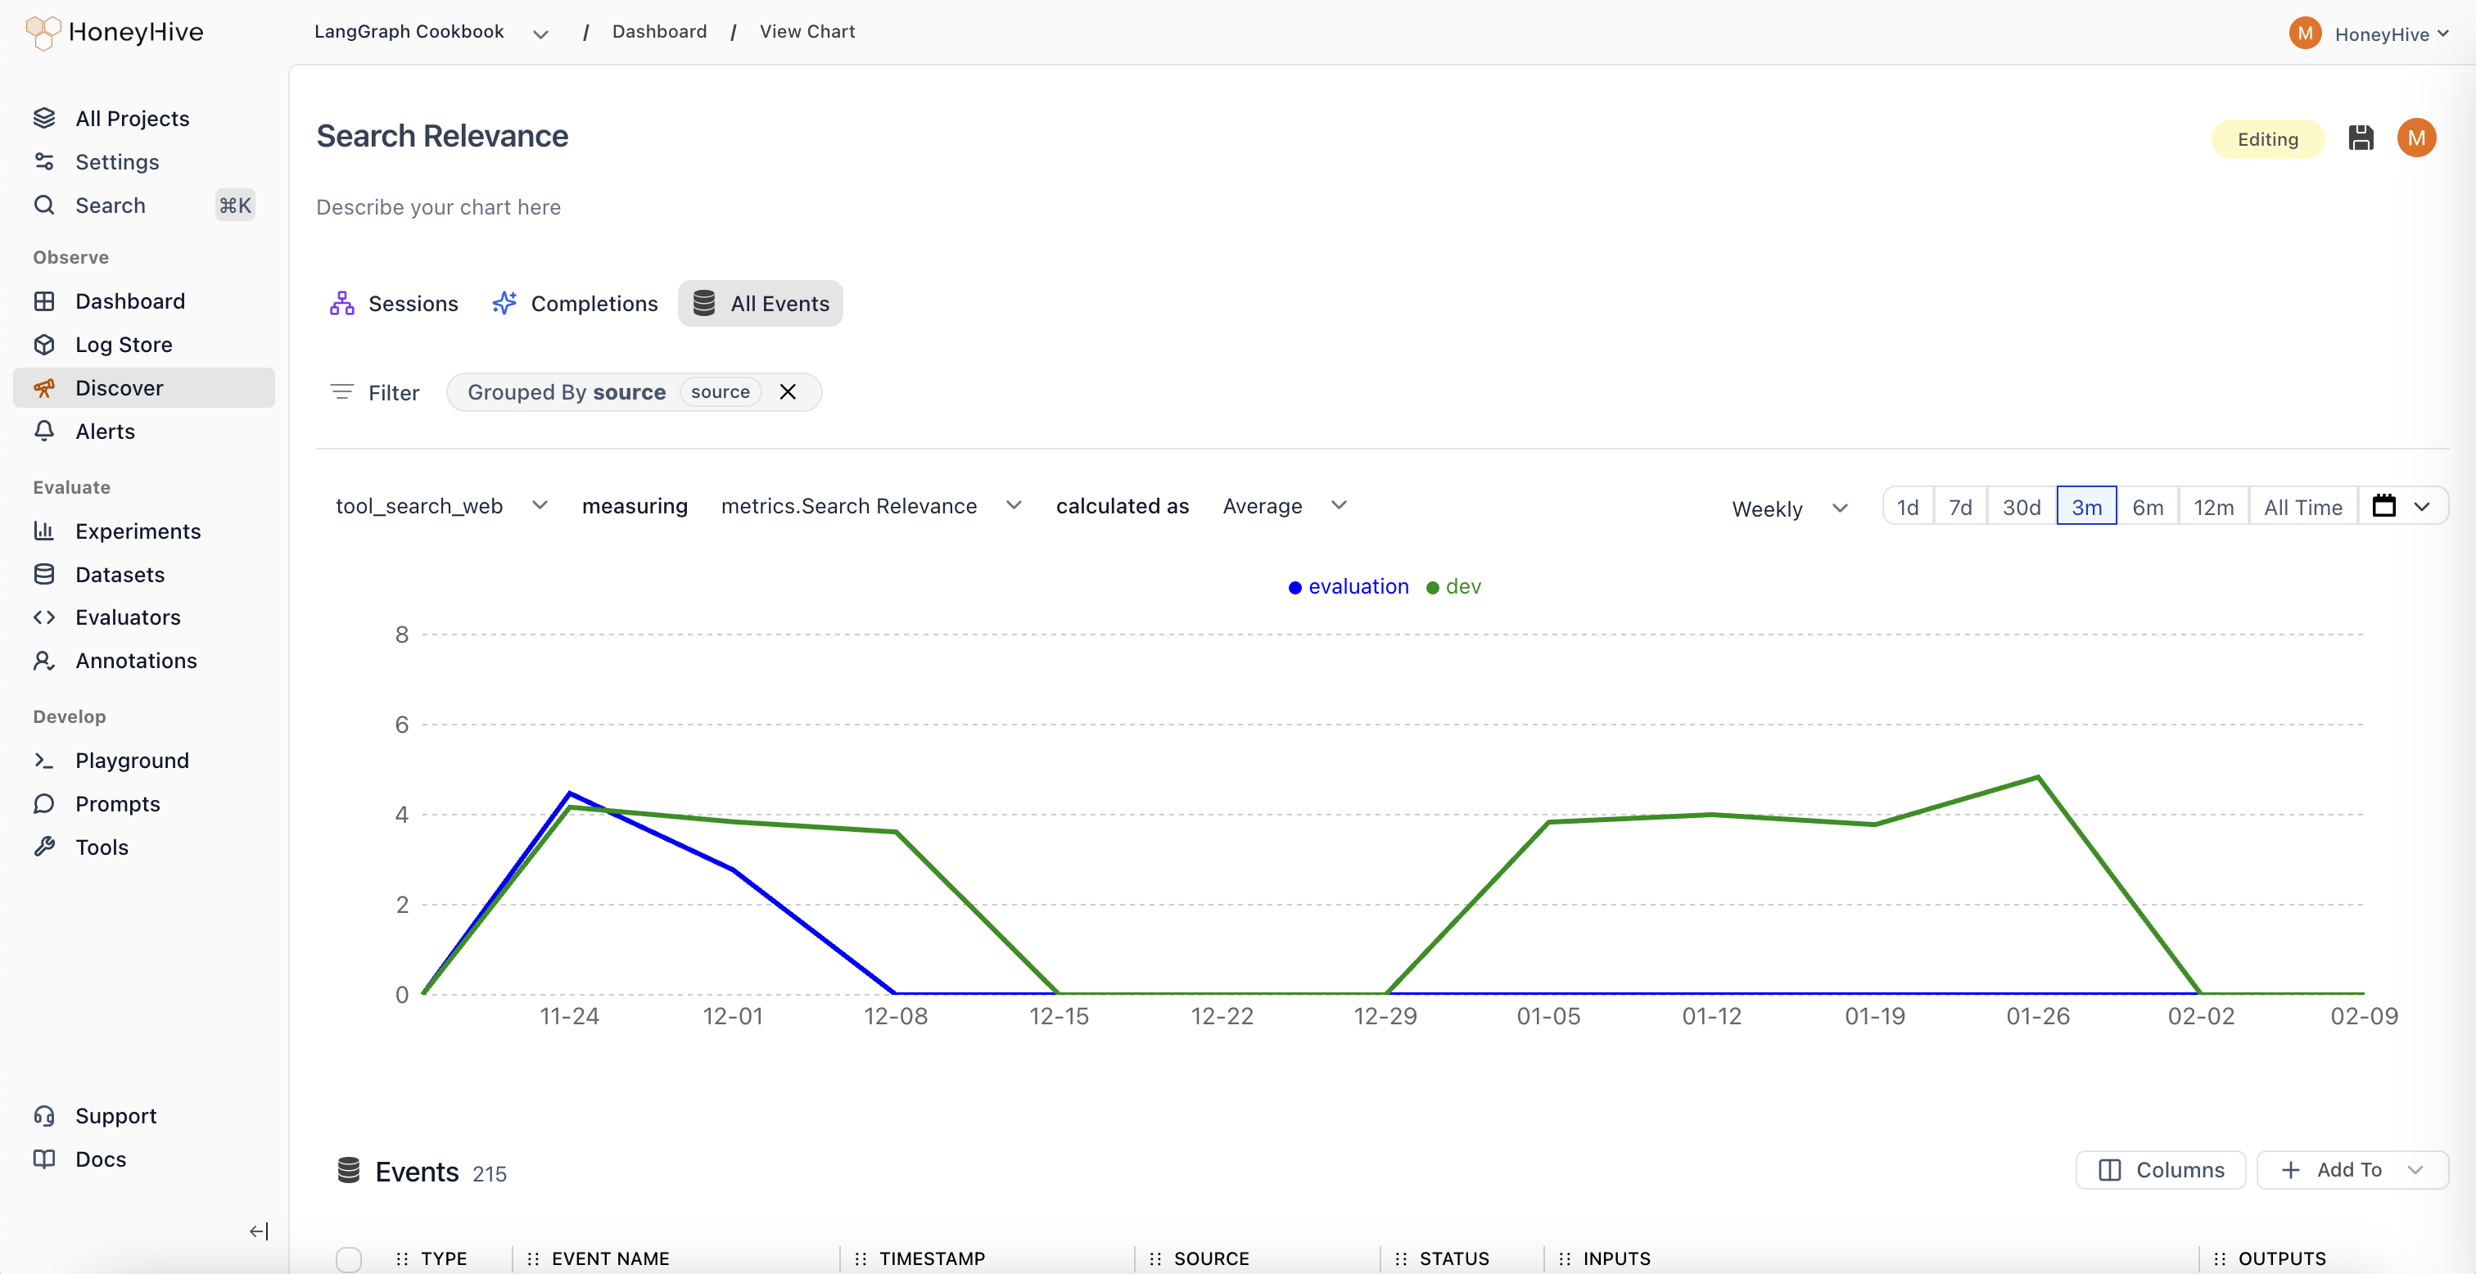Click the Evaluators code icon
This screenshot has width=2476, height=1274.
tap(45, 617)
